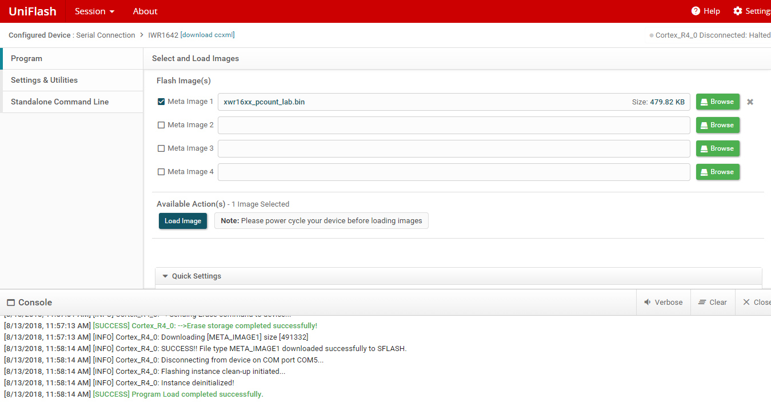Click the Cortex_R4_0 Disconnected status indicator
This screenshot has height=403, width=771.
click(x=710, y=35)
